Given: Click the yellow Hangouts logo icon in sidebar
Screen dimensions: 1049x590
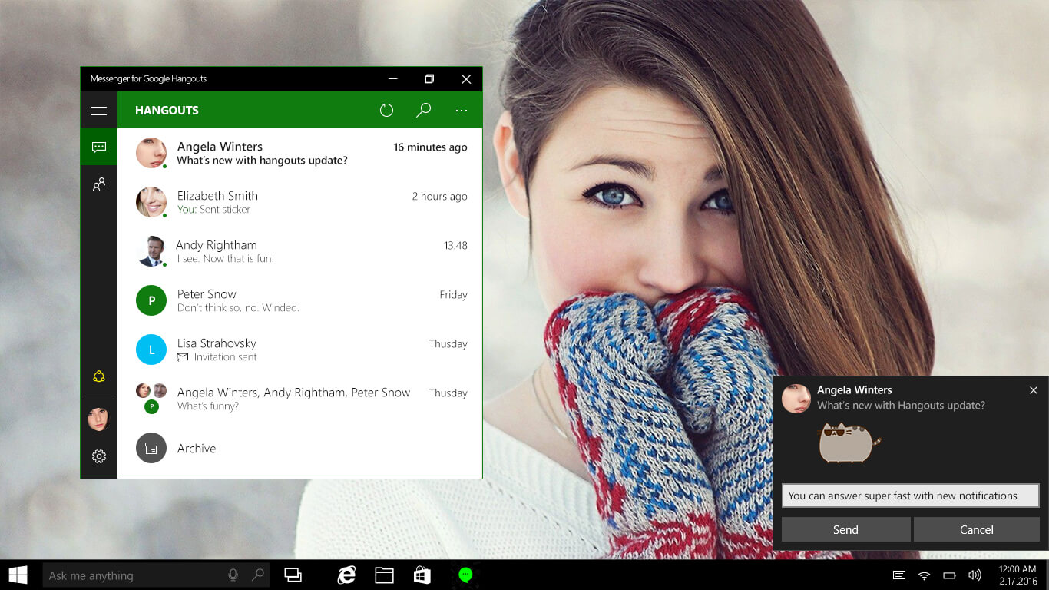Looking at the screenshot, I should coord(98,376).
